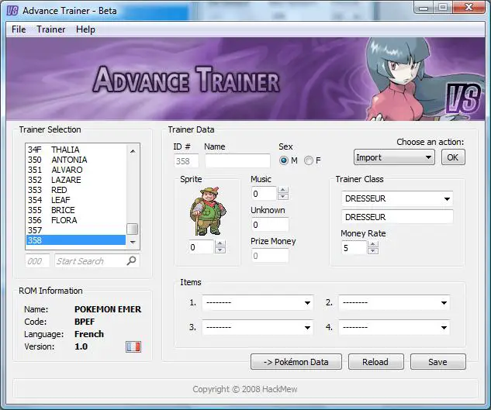The image size is (491, 410).
Task: Select trainer 352 LAZARE in list
Action: (76, 180)
